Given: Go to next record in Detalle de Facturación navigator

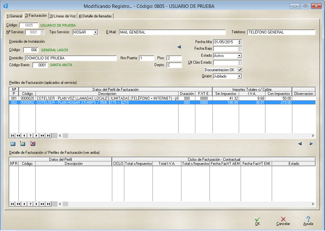Looking at the screenshot, I should 36,204.
